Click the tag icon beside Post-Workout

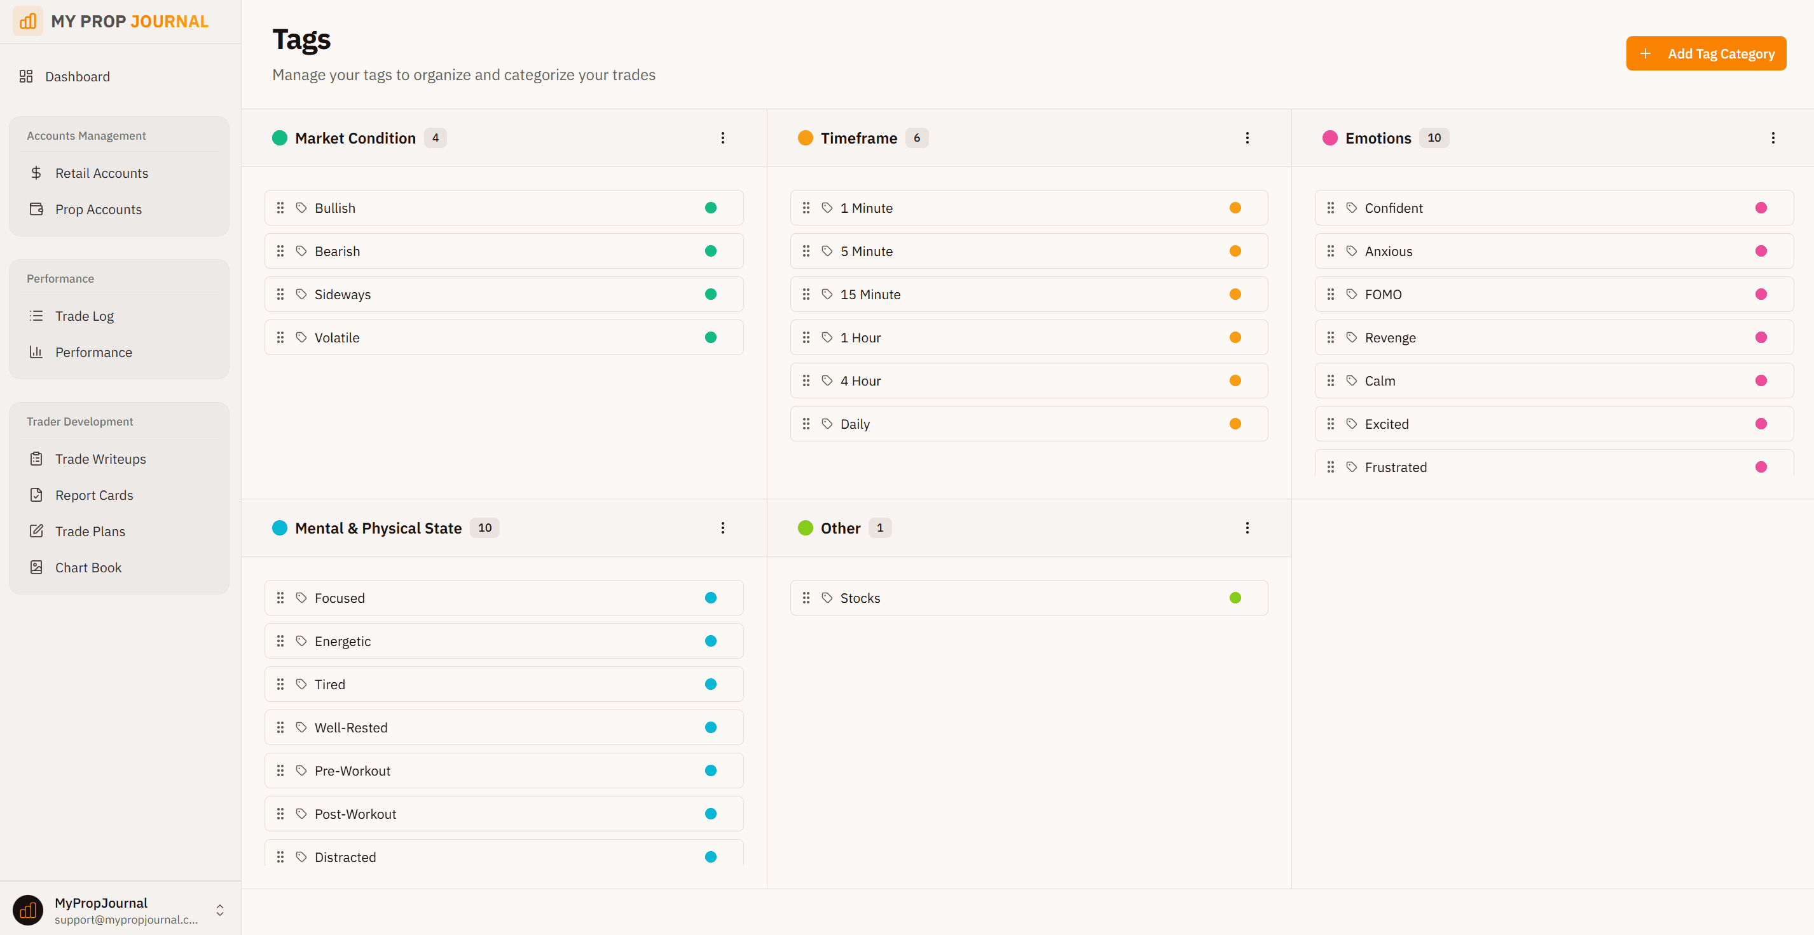point(301,814)
